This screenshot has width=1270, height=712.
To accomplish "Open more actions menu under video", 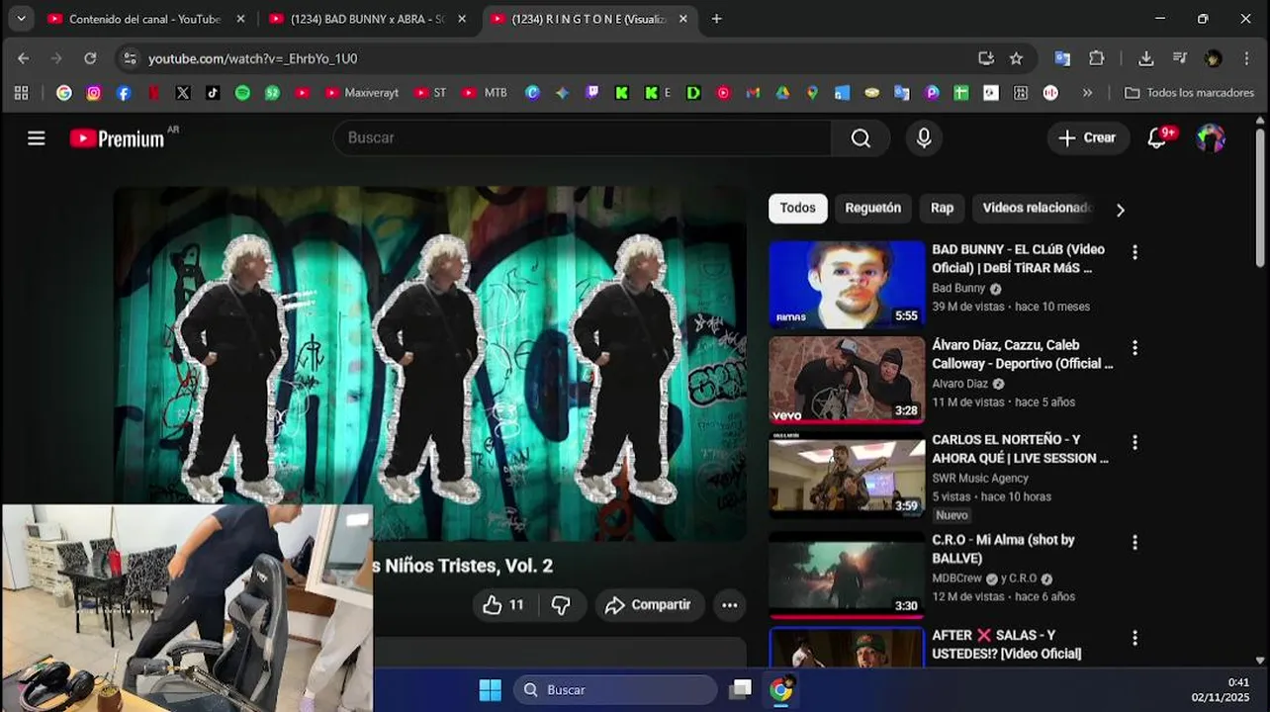I will click(x=730, y=605).
